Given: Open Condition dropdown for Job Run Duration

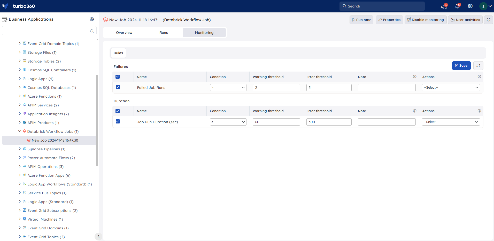Looking at the screenshot, I should tap(228, 122).
